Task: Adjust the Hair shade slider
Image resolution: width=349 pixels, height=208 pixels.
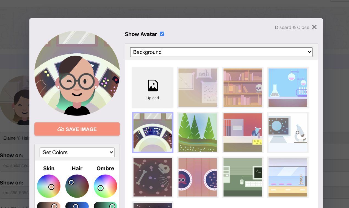Action: click(x=77, y=205)
